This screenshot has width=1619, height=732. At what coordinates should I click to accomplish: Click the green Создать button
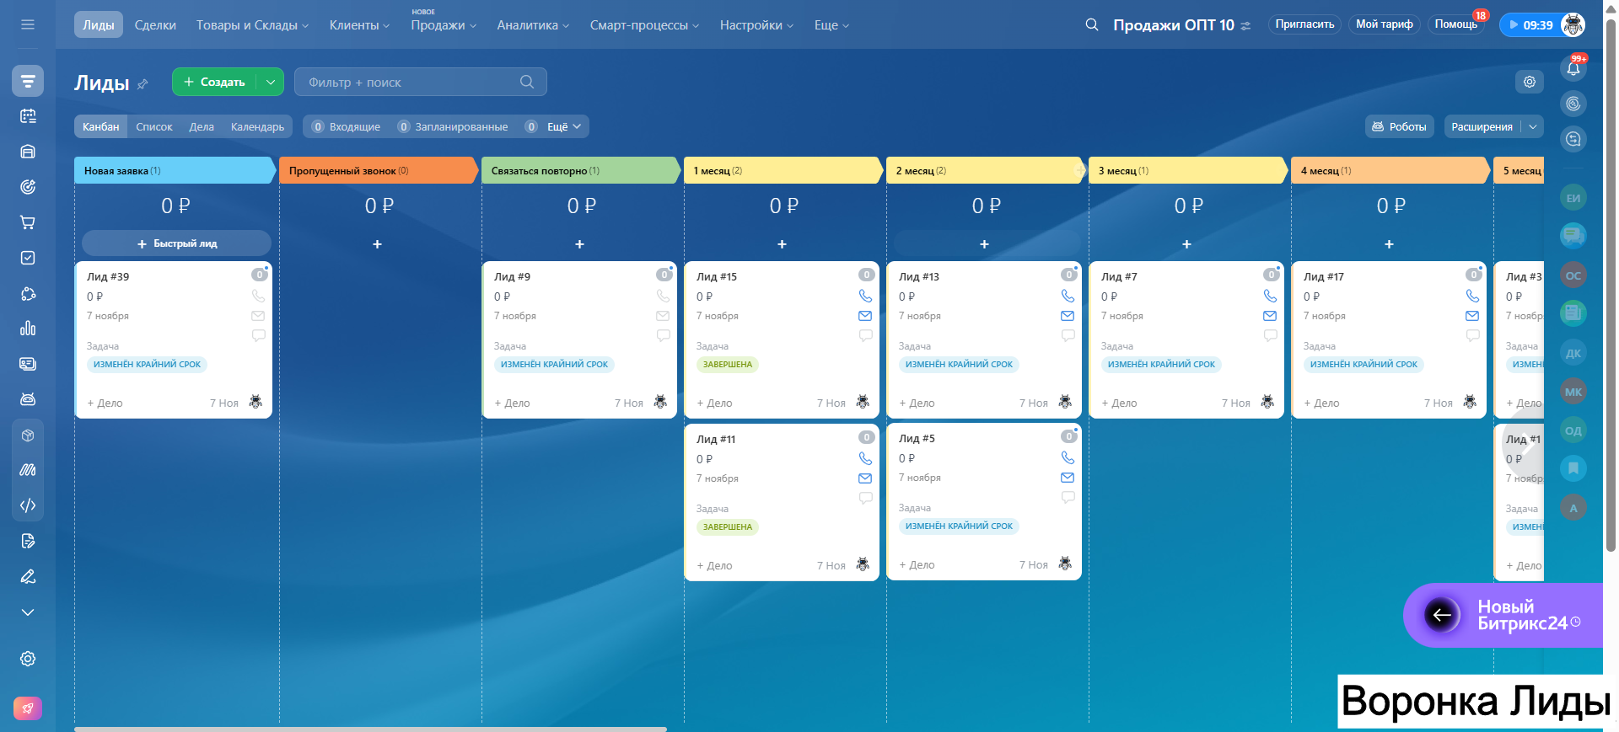(x=215, y=82)
